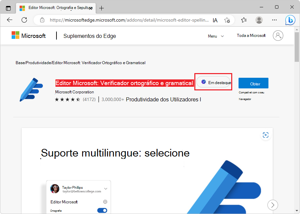Screen dimensions: 300x214
Task: Click the Em destaque badge
Action: pos(214,82)
